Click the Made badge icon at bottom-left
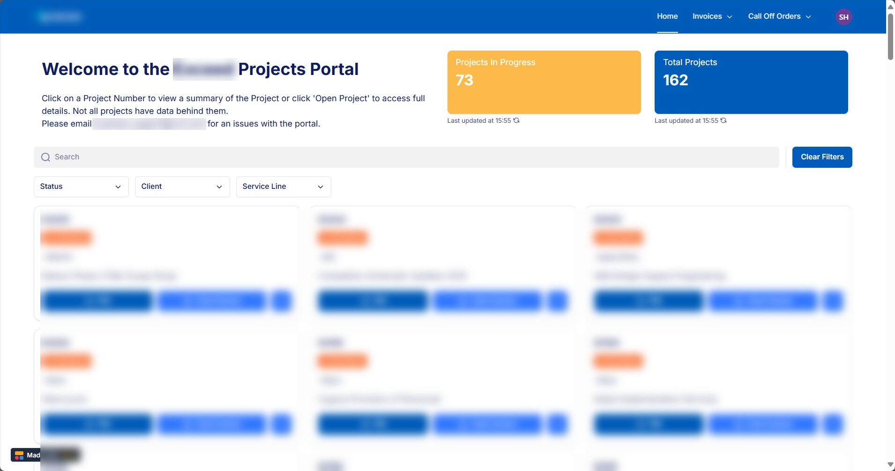895x471 pixels. [19, 455]
